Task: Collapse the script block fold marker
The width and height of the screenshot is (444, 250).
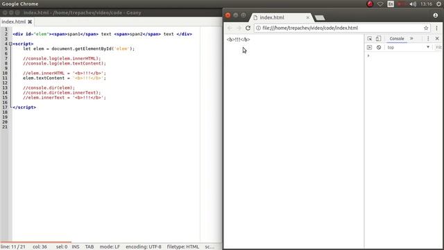Action: (10, 44)
